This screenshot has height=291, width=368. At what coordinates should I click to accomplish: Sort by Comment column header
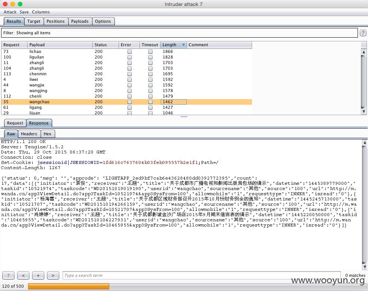219,45
